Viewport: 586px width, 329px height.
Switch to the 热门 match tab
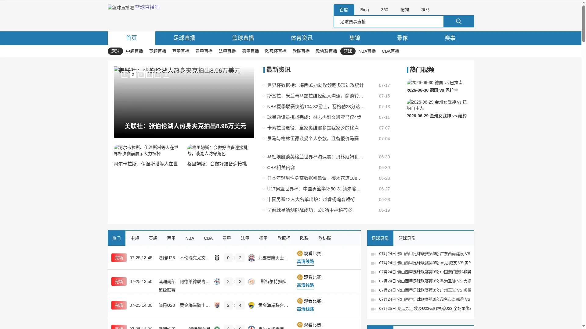point(116,238)
